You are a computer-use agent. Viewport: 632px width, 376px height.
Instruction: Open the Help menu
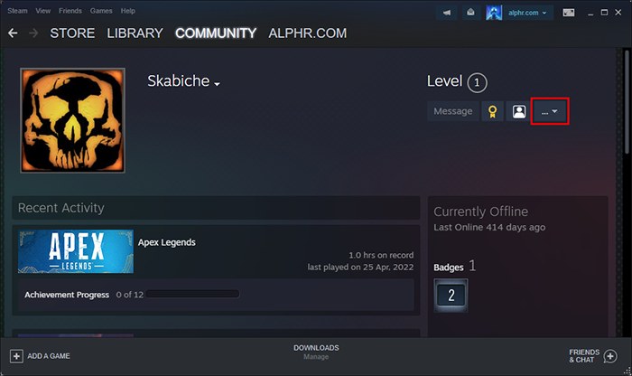(x=128, y=11)
